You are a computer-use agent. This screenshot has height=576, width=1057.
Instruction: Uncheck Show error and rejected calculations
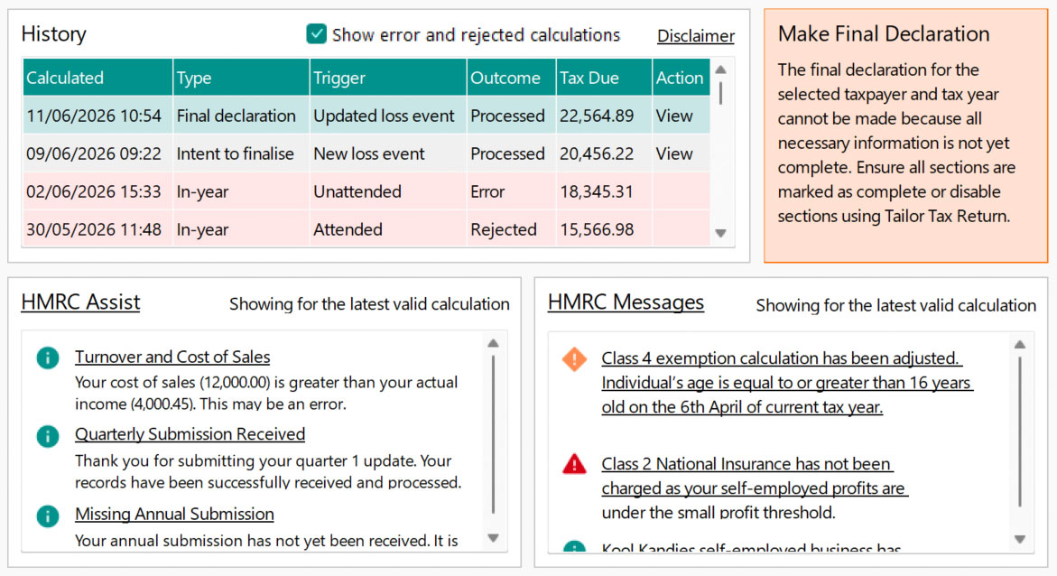316,34
